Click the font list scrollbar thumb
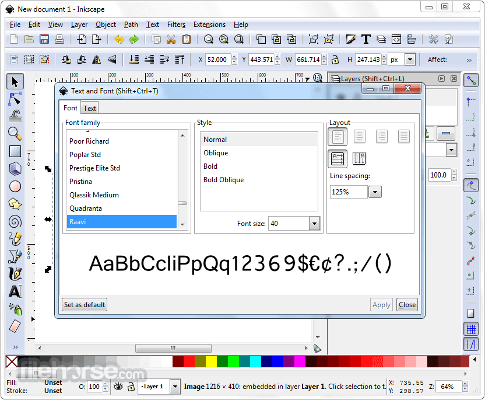Viewport: 485px width, 400px height. coord(182,203)
